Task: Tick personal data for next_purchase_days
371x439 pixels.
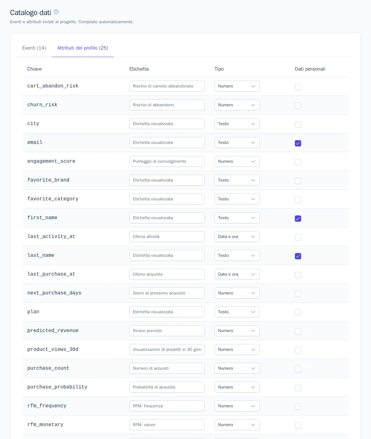Action: (x=298, y=294)
